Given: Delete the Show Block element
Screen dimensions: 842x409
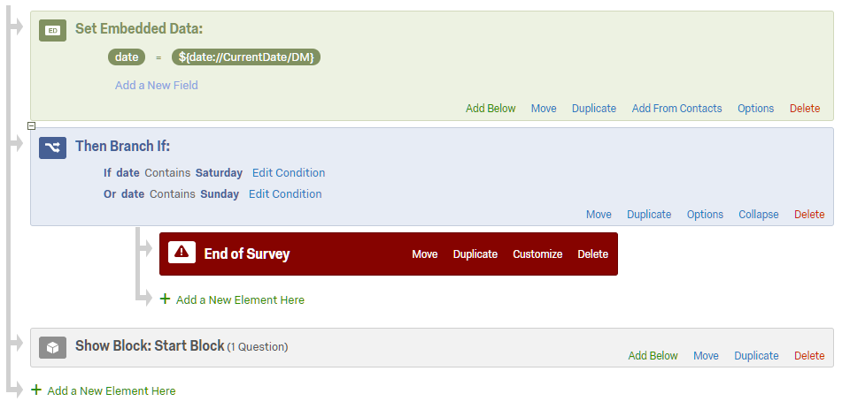Looking at the screenshot, I should (809, 356).
